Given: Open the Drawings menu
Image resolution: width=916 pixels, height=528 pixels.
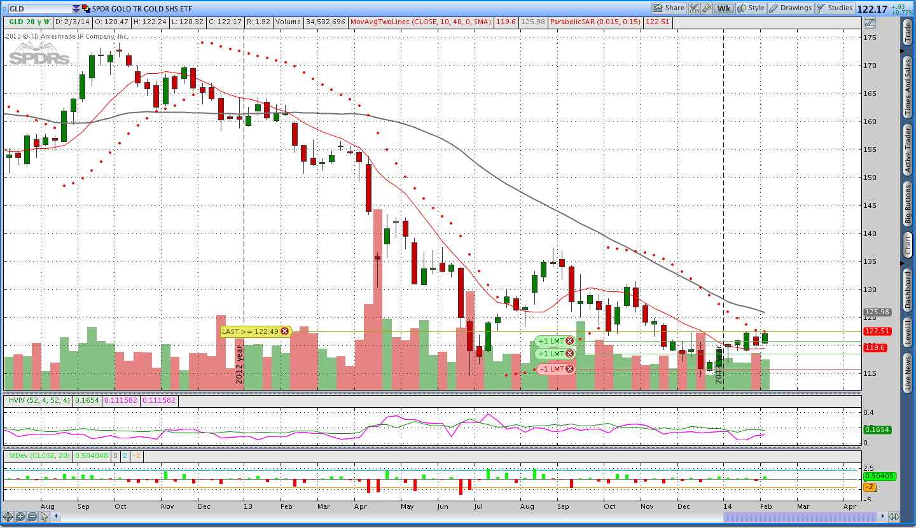Looking at the screenshot, I should coord(791,8).
